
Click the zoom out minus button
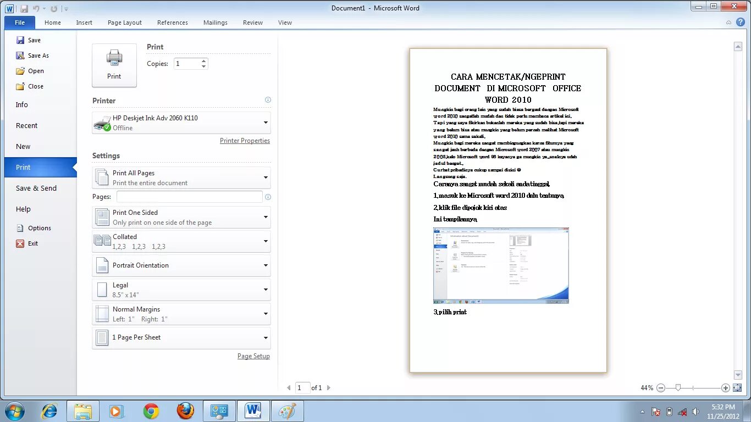[x=661, y=388]
